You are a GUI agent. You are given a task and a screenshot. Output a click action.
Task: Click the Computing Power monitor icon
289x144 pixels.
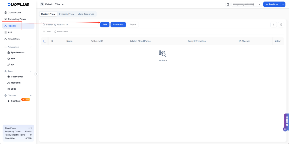[6, 19]
